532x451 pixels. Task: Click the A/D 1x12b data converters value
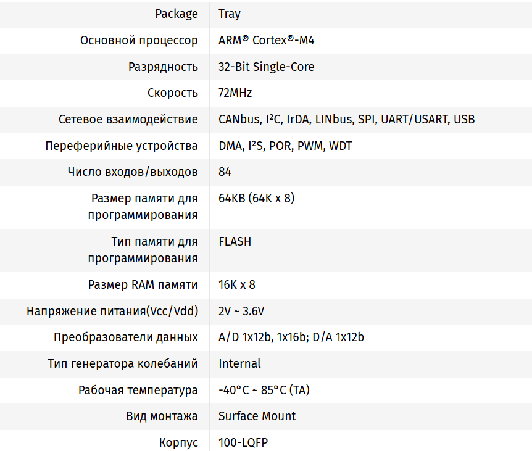[x=291, y=337]
